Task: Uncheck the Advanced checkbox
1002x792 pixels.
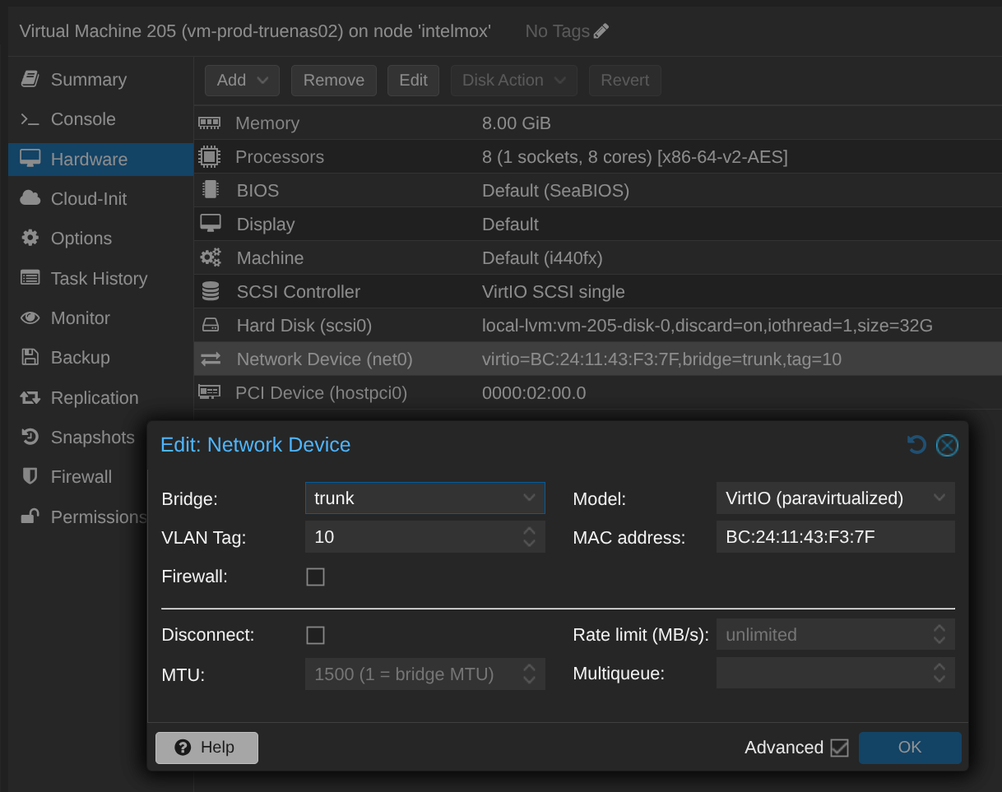Action: pos(839,748)
